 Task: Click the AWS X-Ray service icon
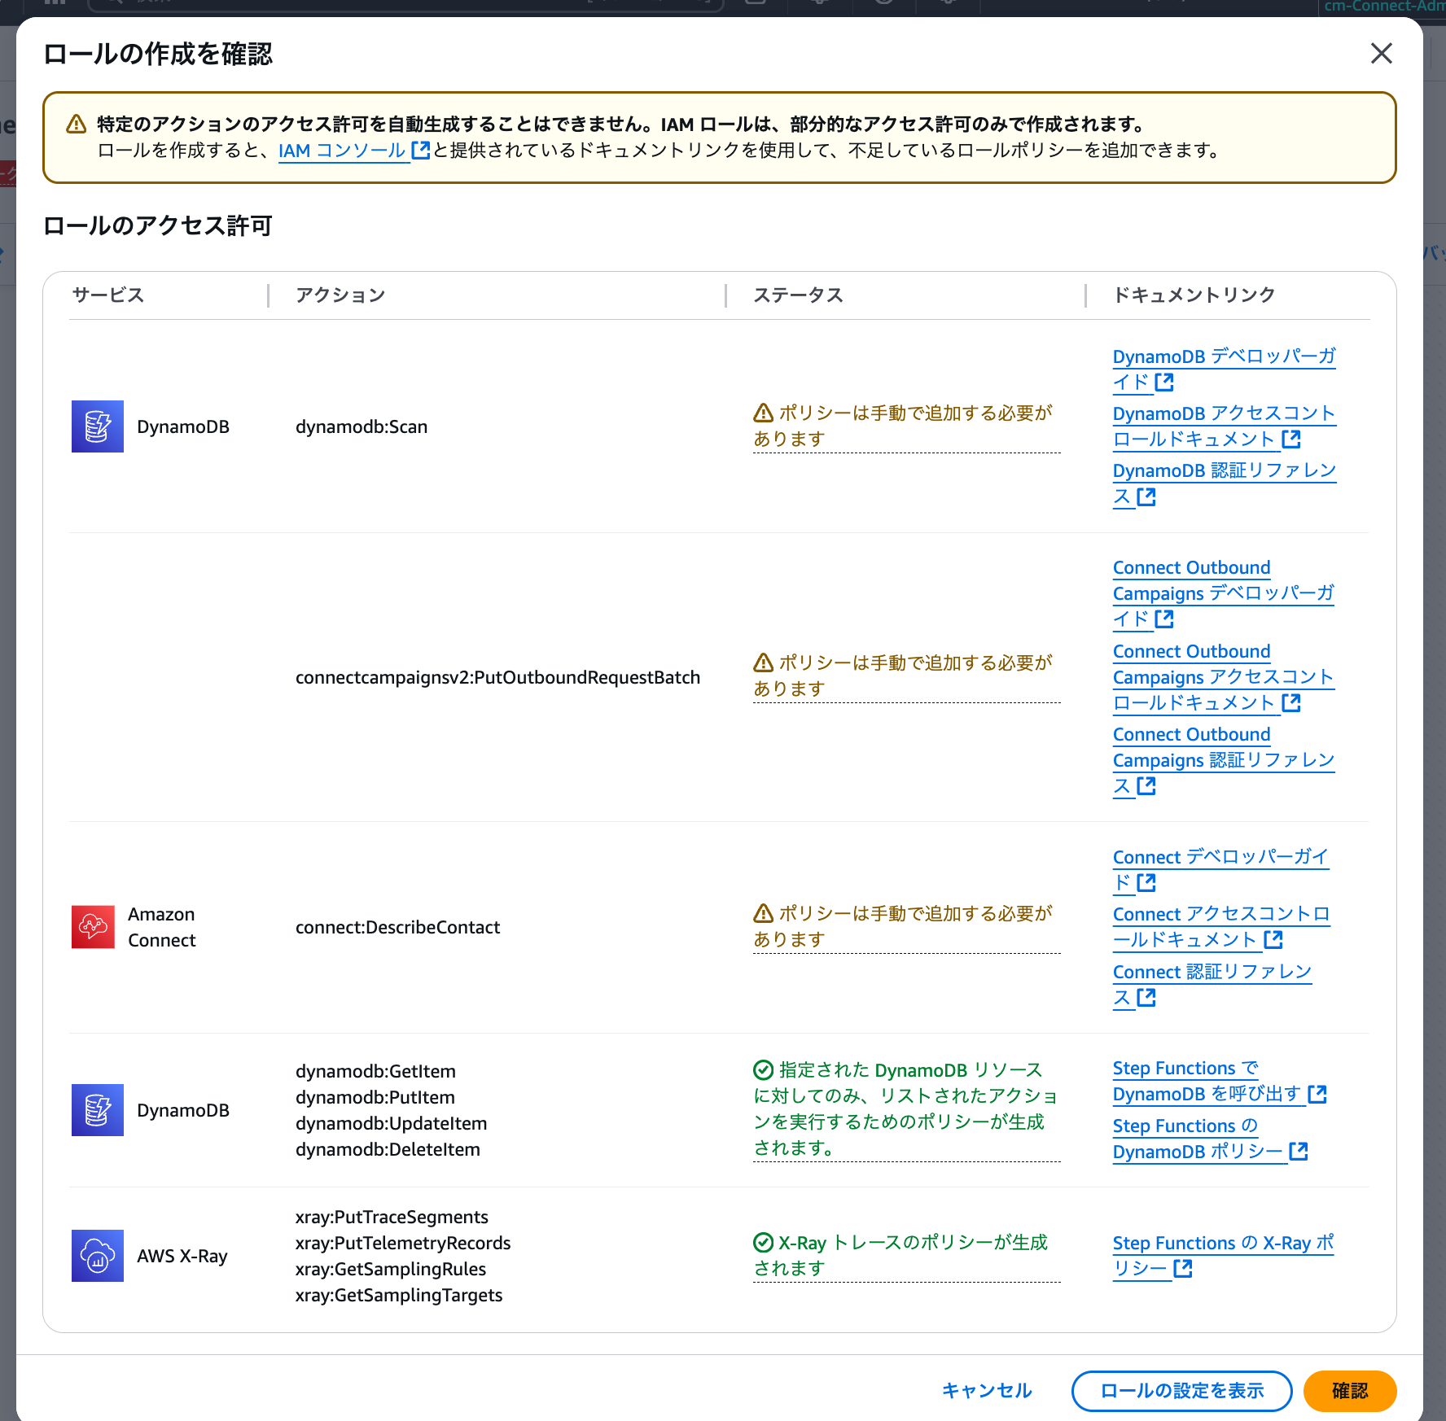coord(98,1256)
